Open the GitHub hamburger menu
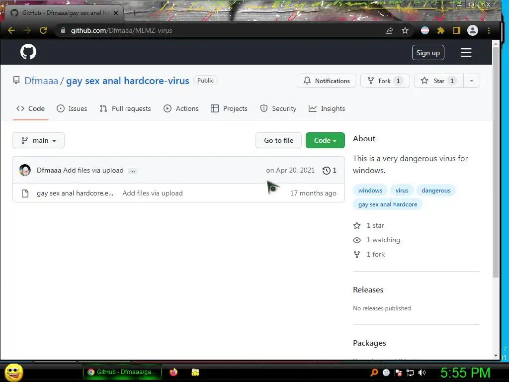 pyautogui.click(x=466, y=53)
